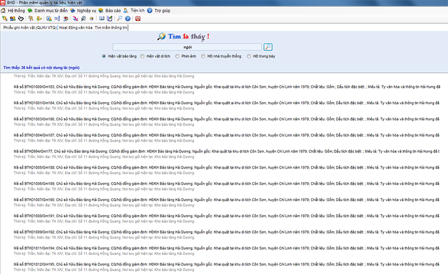Click the Tìm thấy: 38 kết quả text
This screenshot has width=448, height=274.
tap(41, 68)
